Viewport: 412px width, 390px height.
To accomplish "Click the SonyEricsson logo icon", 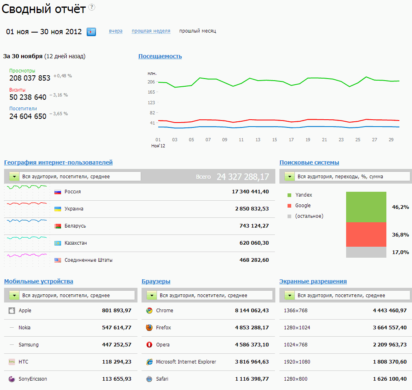I will pyautogui.click(x=12, y=379).
